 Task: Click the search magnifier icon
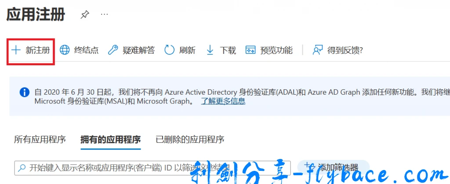pyautogui.click(x=22, y=168)
